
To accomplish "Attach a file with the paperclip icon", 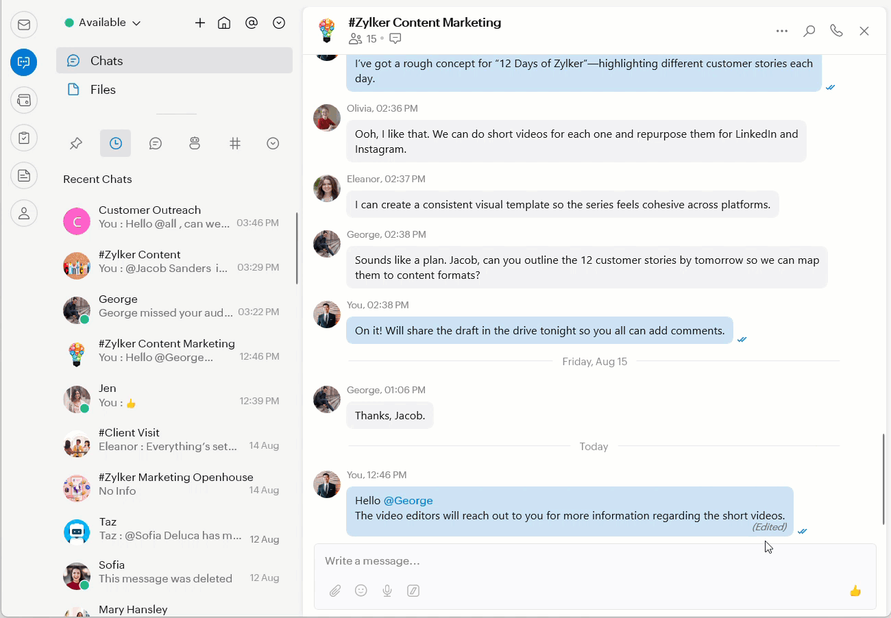I will click(x=335, y=591).
